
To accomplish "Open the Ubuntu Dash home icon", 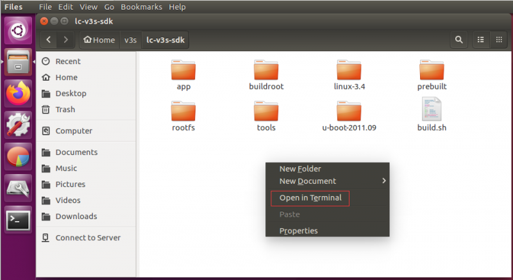I will [x=18, y=31].
